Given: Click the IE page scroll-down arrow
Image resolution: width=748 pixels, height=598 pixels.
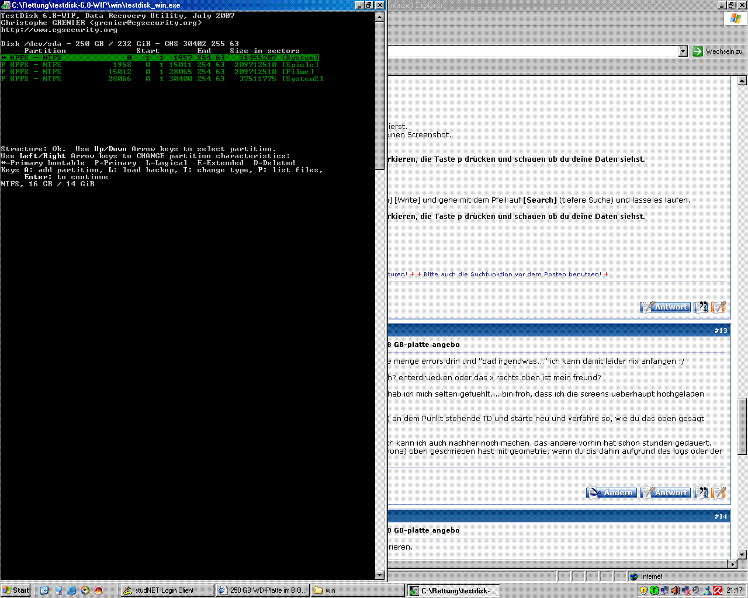Looking at the screenshot, I should pyautogui.click(x=742, y=555).
